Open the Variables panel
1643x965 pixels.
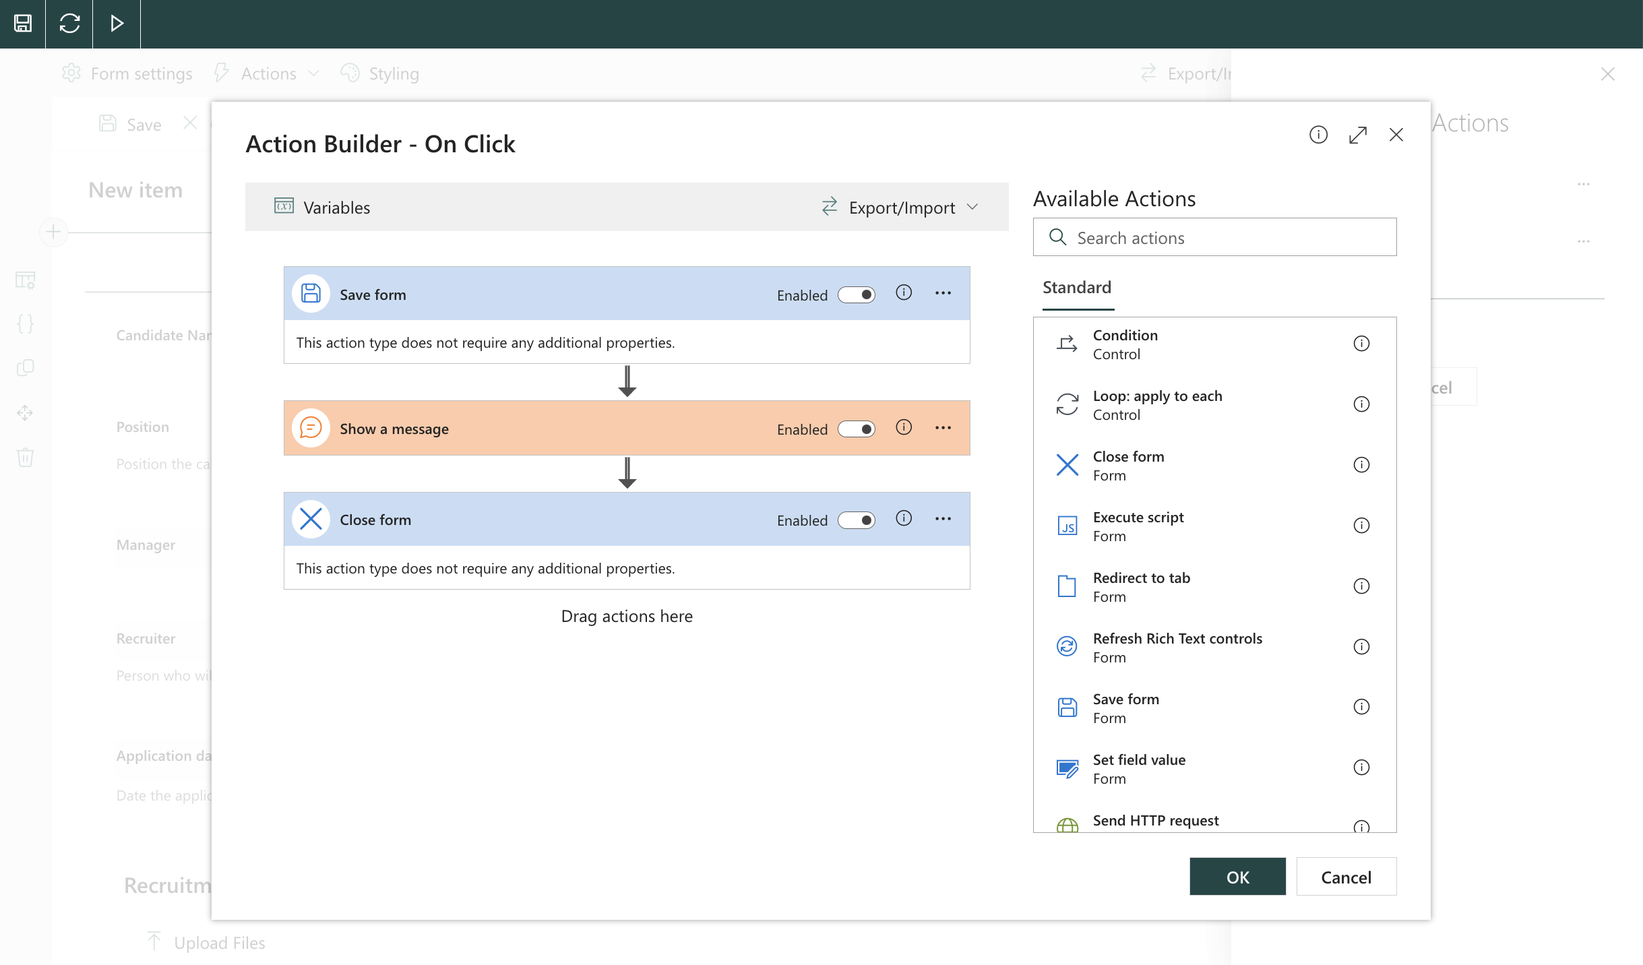pyautogui.click(x=322, y=207)
